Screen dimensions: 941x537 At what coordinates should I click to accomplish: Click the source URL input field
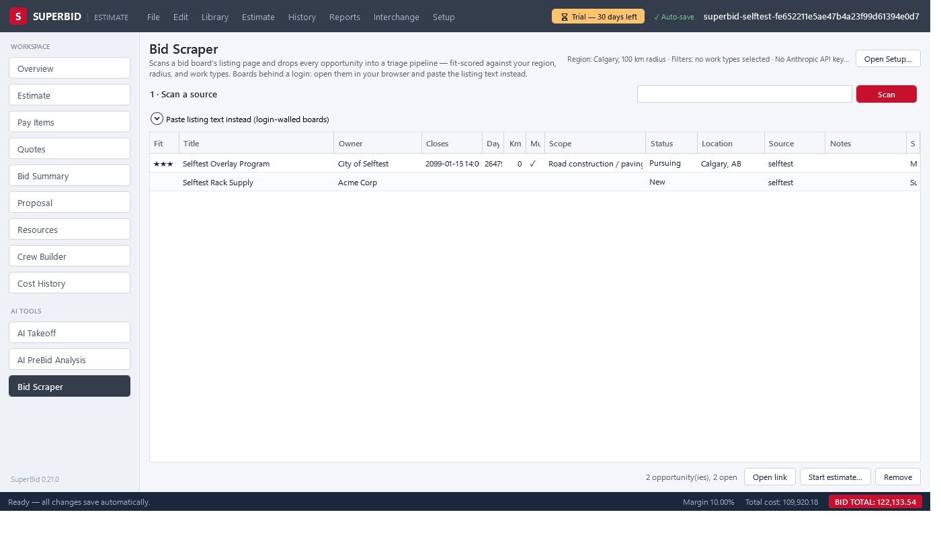745,94
